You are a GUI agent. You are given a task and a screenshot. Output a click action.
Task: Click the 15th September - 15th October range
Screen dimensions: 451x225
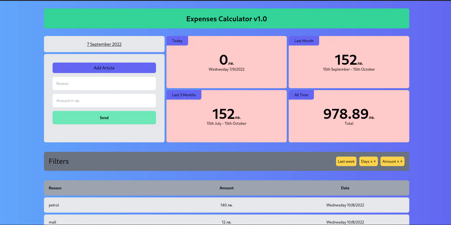349,69
